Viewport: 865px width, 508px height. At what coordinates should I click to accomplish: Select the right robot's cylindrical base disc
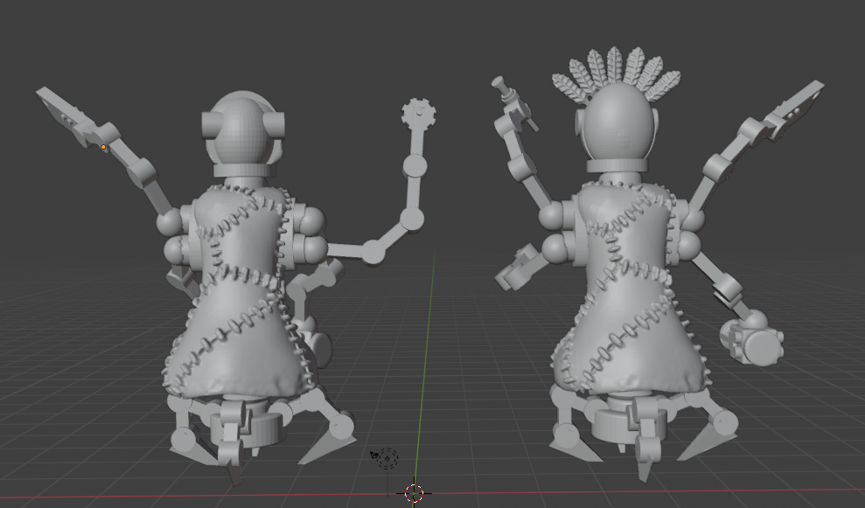[621, 426]
